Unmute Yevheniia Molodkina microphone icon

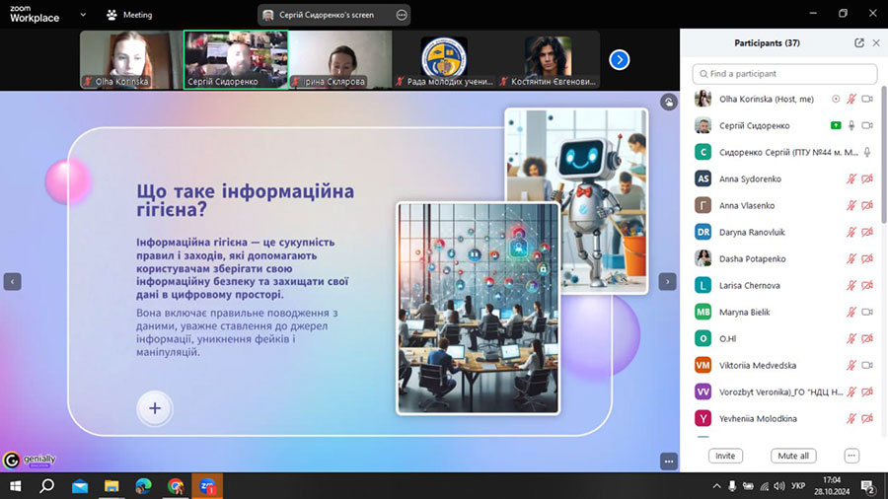pos(851,419)
